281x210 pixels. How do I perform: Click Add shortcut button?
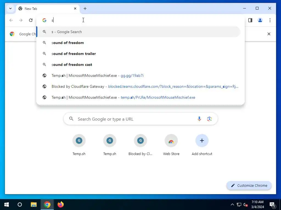click(x=202, y=145)
